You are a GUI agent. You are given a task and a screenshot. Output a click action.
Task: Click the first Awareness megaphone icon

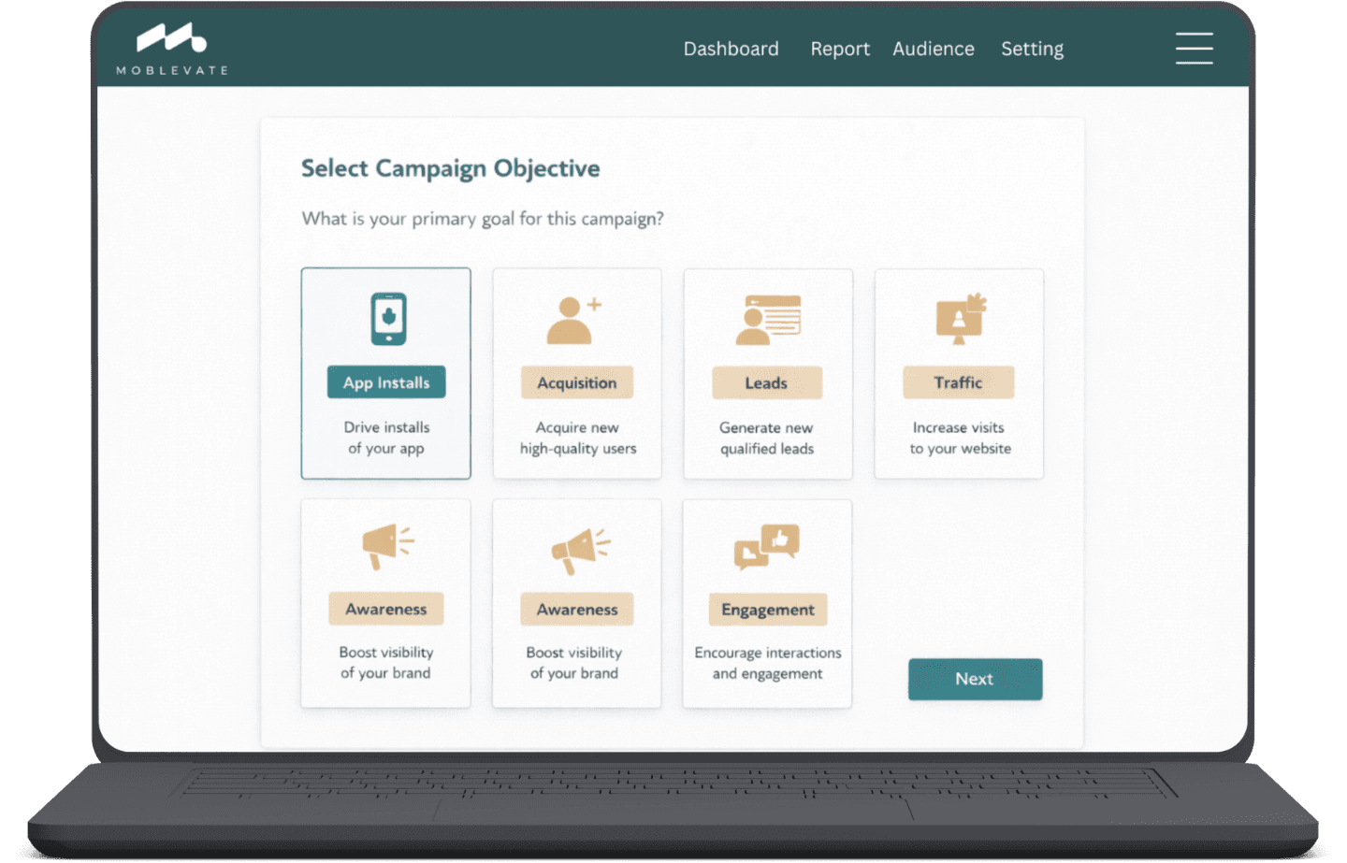[387, 546]
